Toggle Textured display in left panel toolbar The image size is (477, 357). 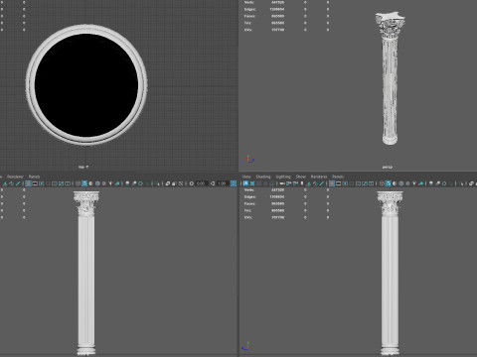104,183
